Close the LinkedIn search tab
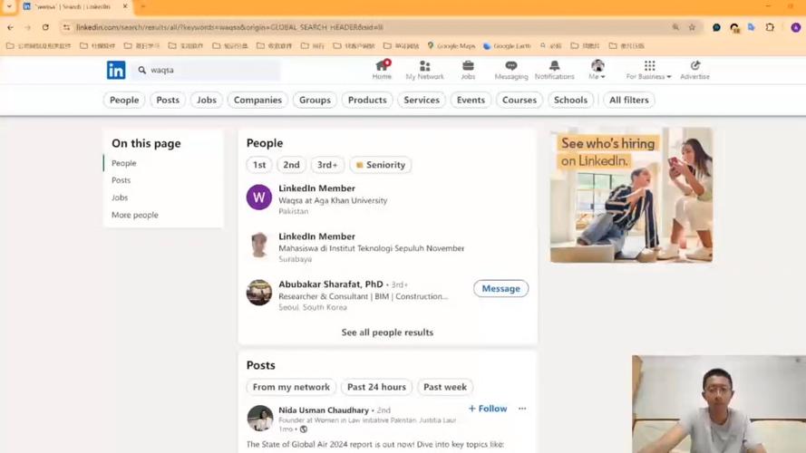Viewport: 806px width, 453px height. pyautogui.click(x=125, y=6)
